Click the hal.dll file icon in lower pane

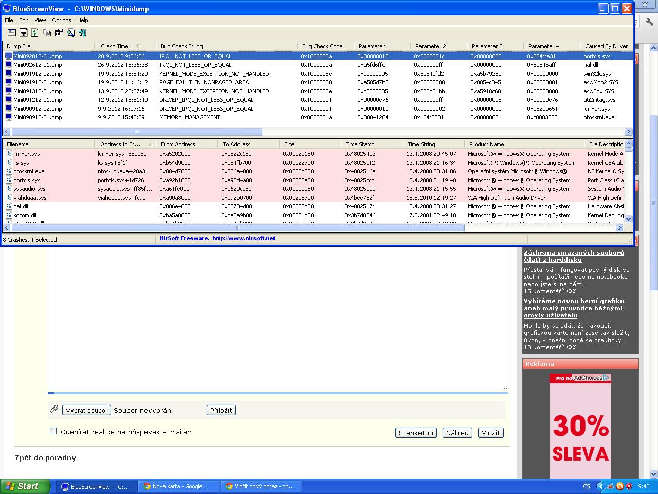pyautogui.click(x=9, y=206)
